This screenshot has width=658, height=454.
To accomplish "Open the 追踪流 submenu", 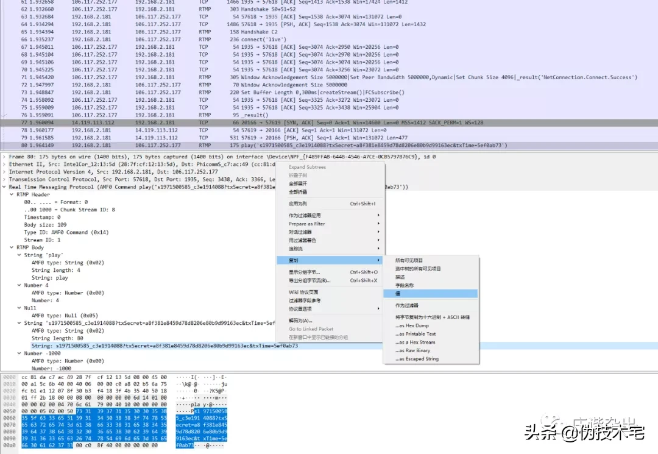I will [330, 249].
